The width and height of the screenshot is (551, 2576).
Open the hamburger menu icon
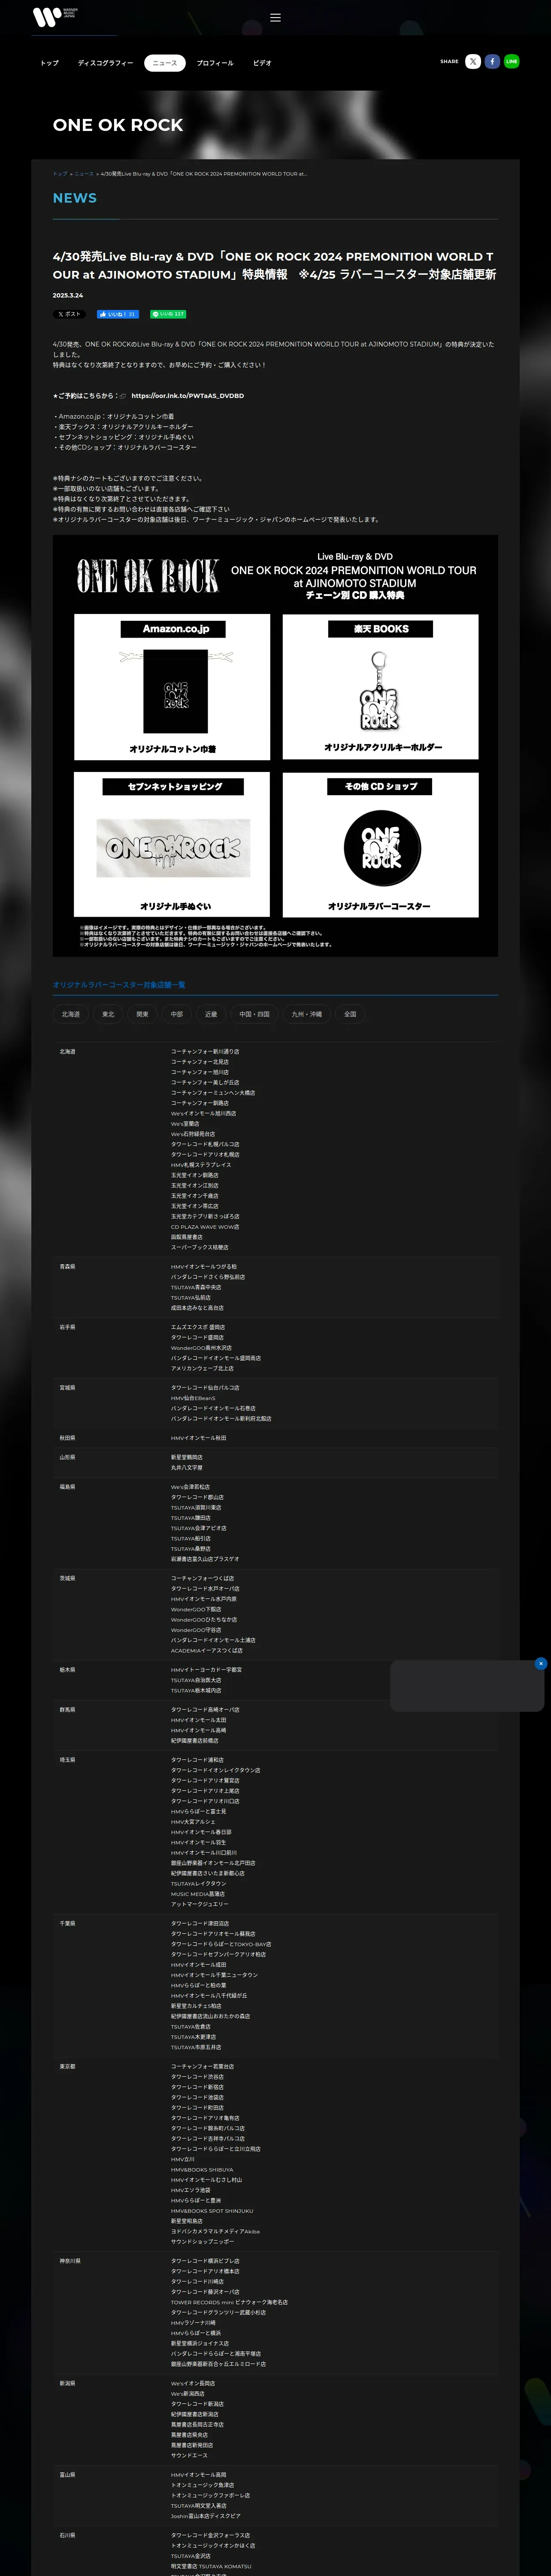(275, 18)
